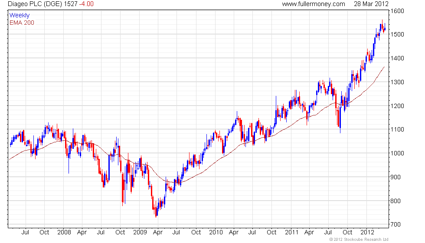Click the '2008' year label on time axis
Viewport: 425px width, 243px height.
64,233
